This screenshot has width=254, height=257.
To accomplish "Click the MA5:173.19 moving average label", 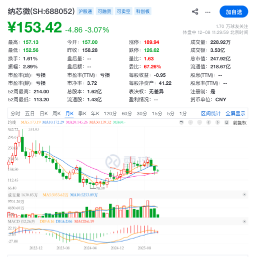I will coord(30,122).
